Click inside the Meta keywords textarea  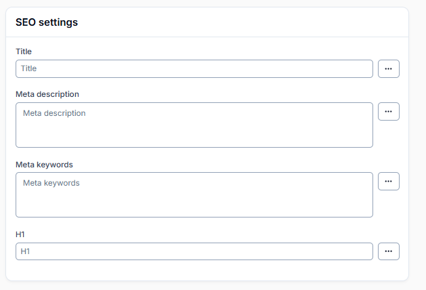coord(194,194)
